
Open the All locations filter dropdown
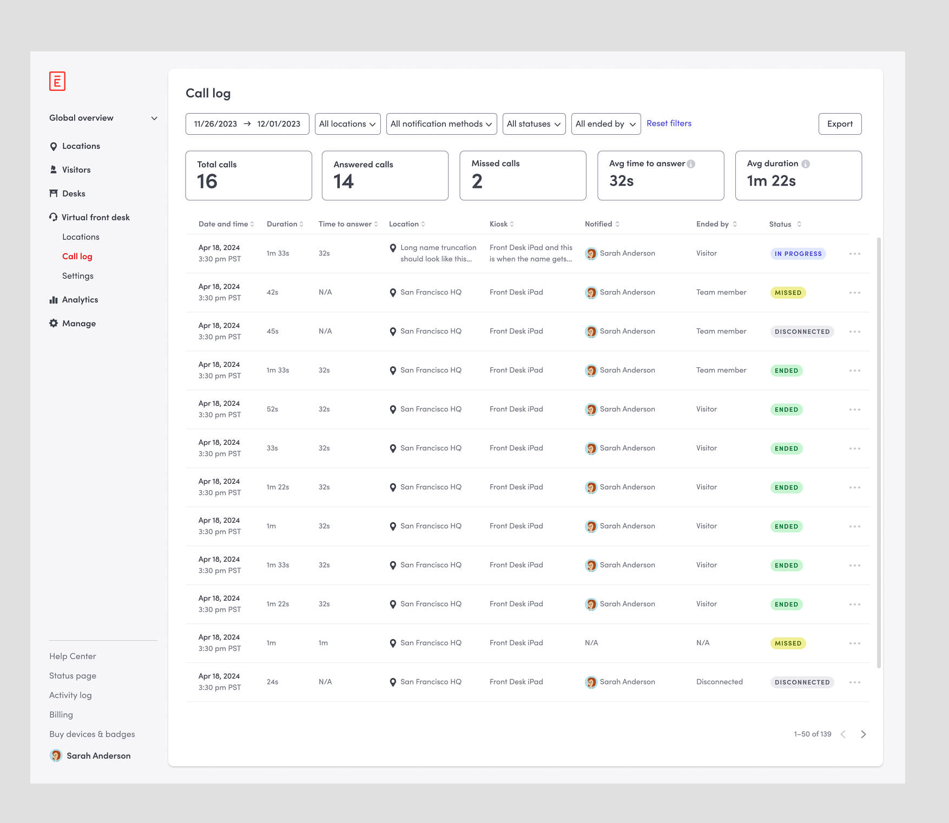(347, 124)
